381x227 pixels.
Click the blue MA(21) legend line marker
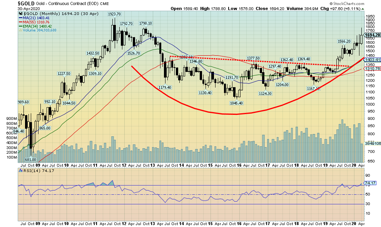tap(20, 17)
